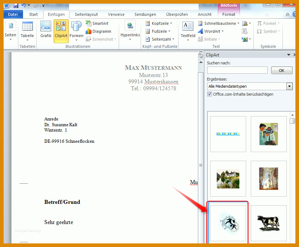This screenshot has width=299, height=247.
Task: Click the document scrollbar up arrow
Action: point(201,62)
